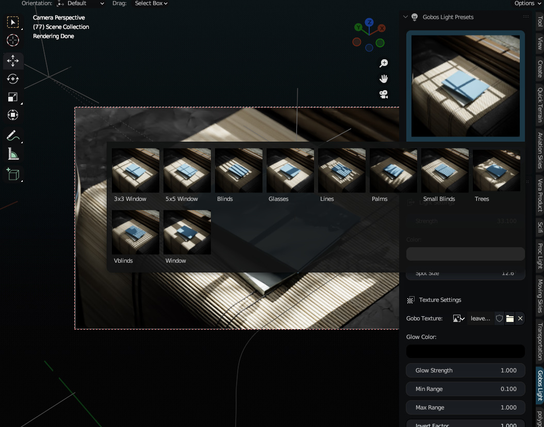Click the Glow Strength value field

point(466,370)
